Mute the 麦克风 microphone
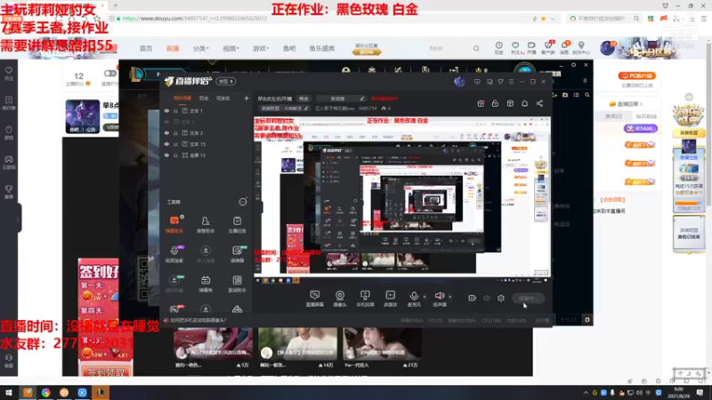This screenshot has height=400, width=712. click(414, 299)
